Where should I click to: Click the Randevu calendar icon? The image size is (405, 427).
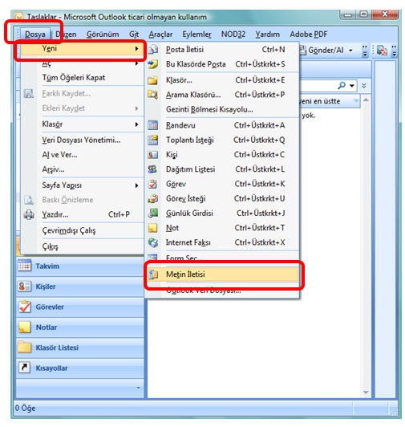pos(153,125)
